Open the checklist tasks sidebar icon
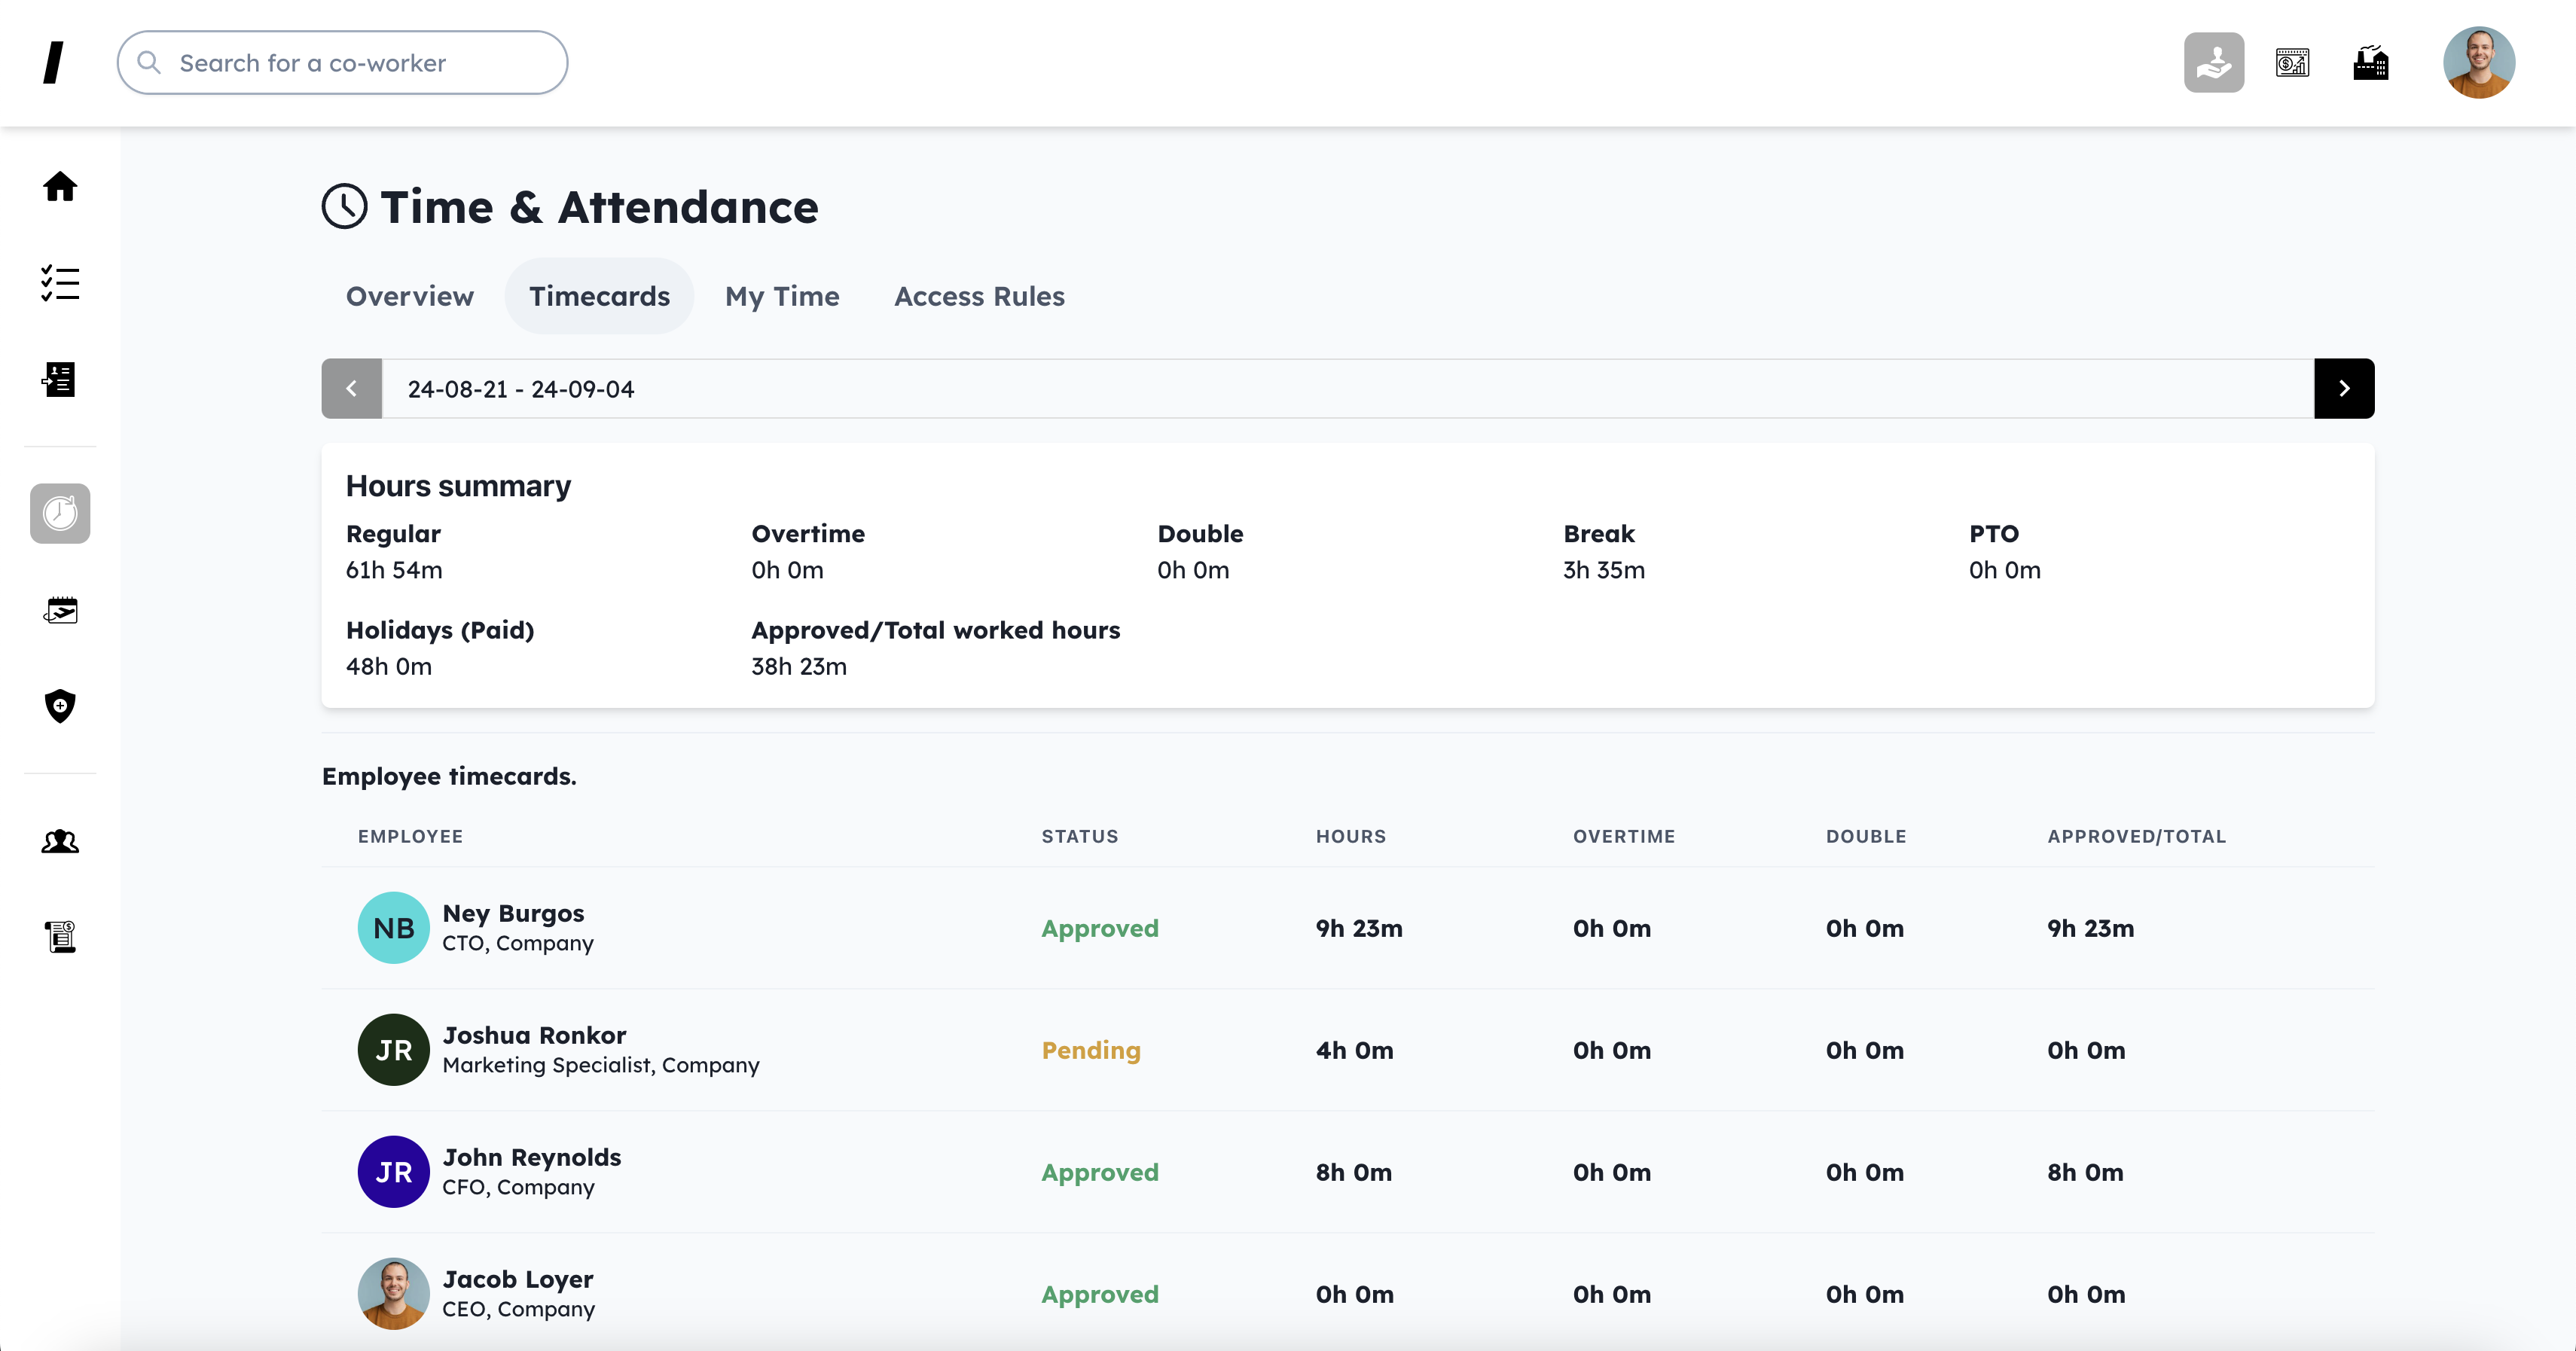The image size is (2576, 1351). click(60, 283)
